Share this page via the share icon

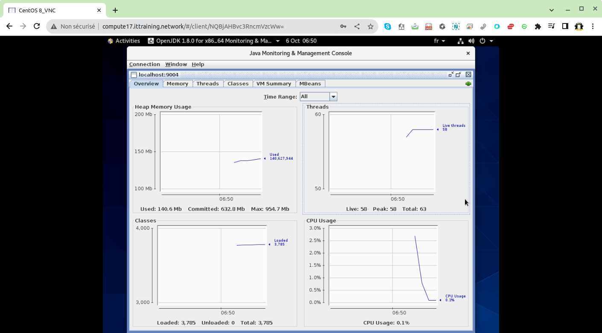coord(357,26)
